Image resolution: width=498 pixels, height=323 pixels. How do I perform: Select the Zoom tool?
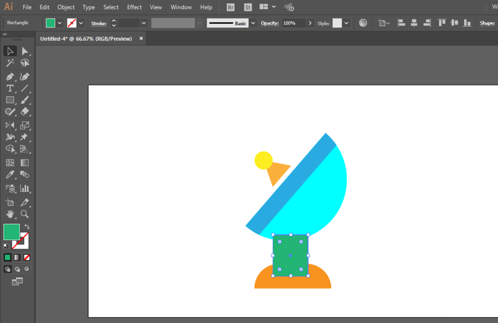pyautogui.click(x=25, y=214)
